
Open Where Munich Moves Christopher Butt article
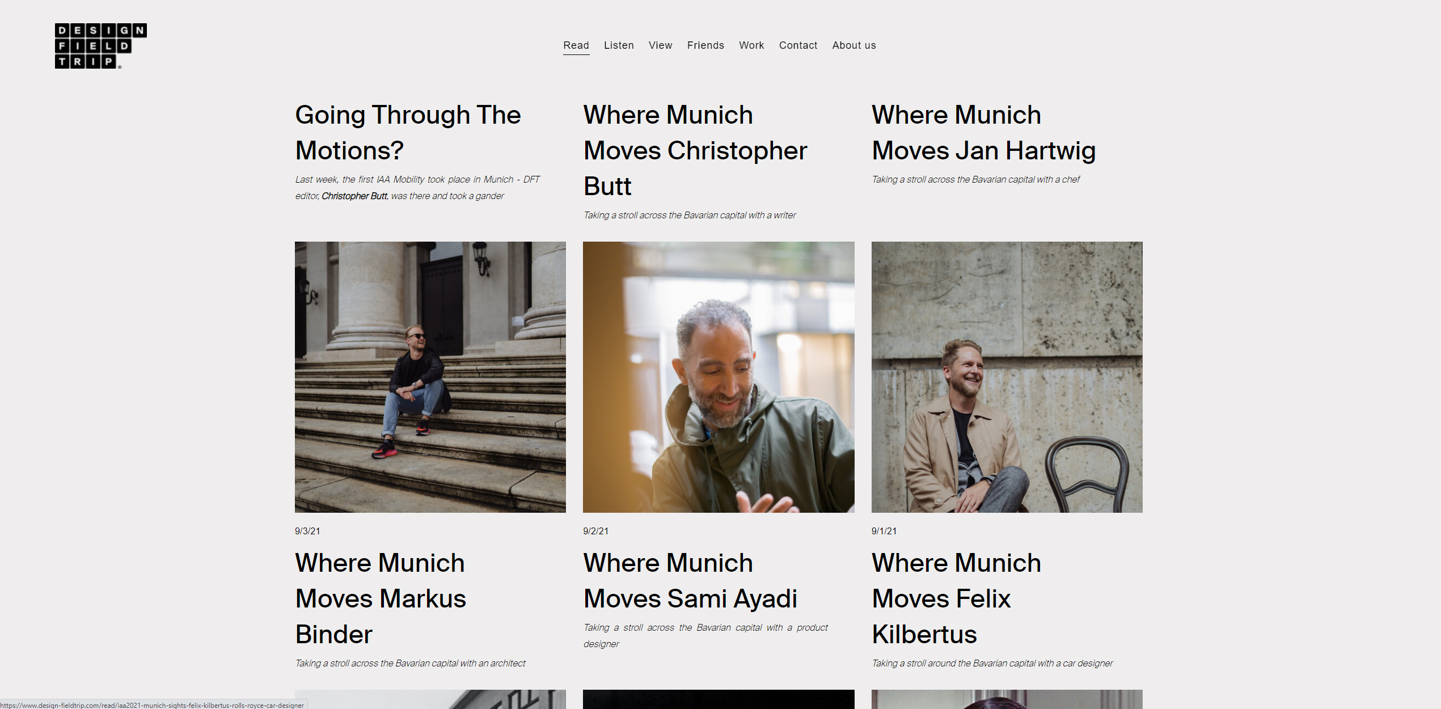point(695,150)
